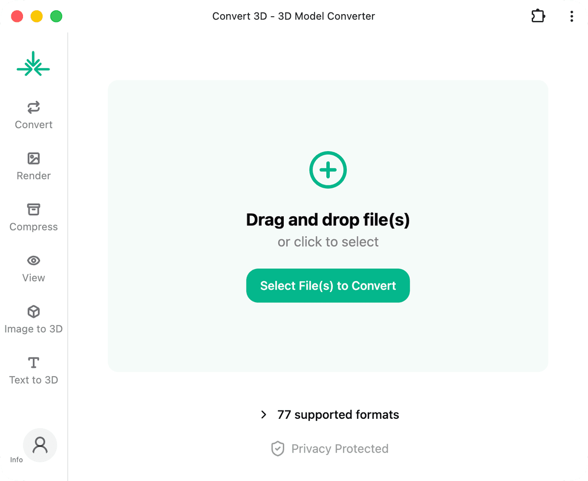The image size is (588, 481).
Task: Select the Convert tool in the sidebar
Action: pos(33,115)
